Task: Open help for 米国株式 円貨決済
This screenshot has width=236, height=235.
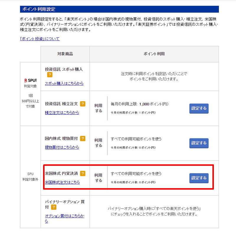Action: (83, 173)
